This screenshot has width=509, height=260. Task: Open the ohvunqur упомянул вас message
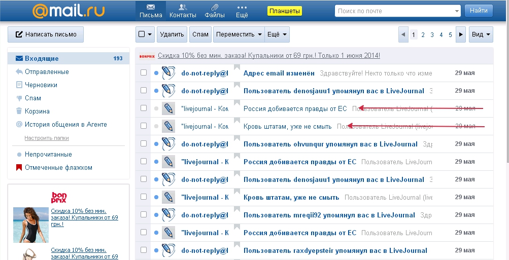click(330, 144)
